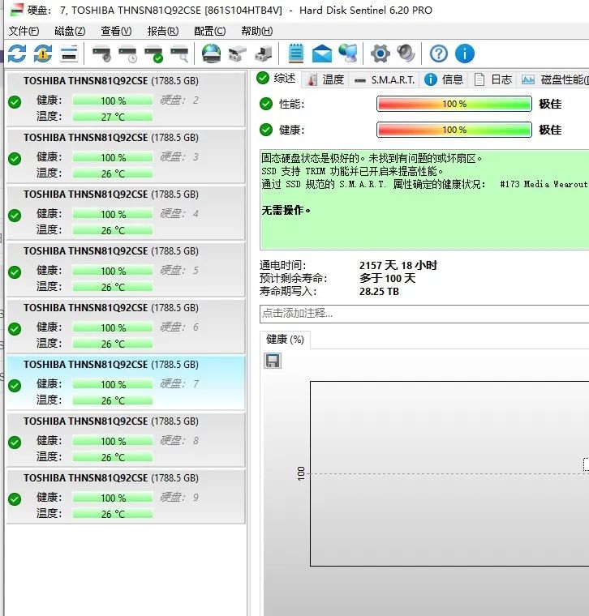This screenshot has height=616, width=589.
Task: Click the disk with magnifier icon
Action: tap(179, 53)
